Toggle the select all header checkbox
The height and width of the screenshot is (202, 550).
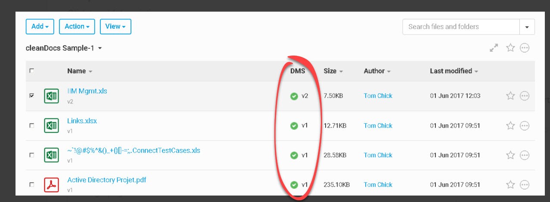(x=31, y=71)
